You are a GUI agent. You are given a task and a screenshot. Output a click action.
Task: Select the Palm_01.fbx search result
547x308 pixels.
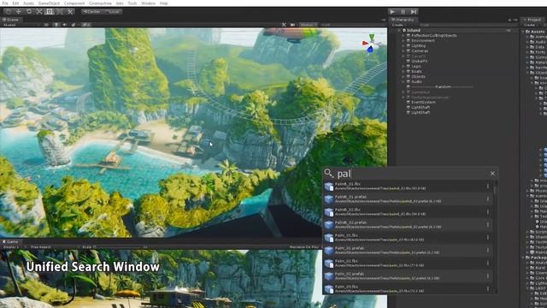pyautogui.click(x=408, y=238)
